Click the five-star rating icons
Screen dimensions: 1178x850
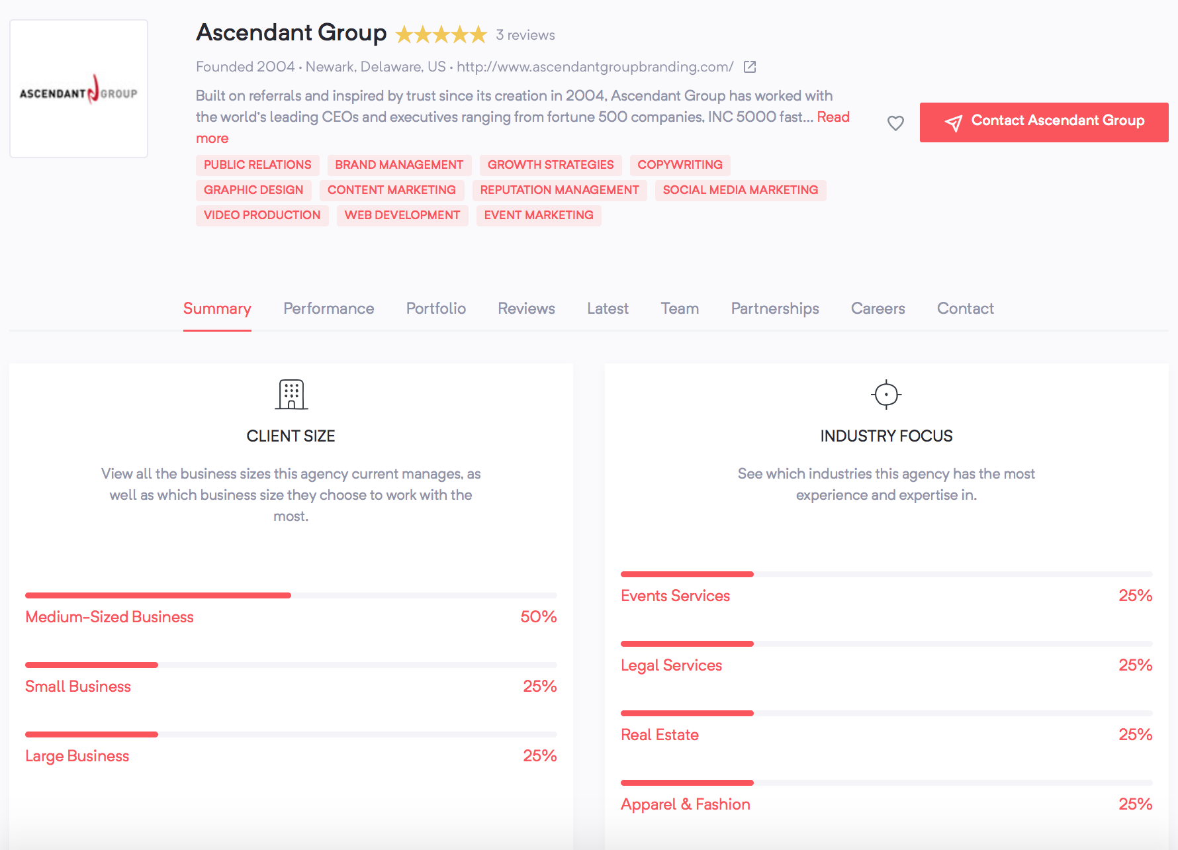(441, 34)
